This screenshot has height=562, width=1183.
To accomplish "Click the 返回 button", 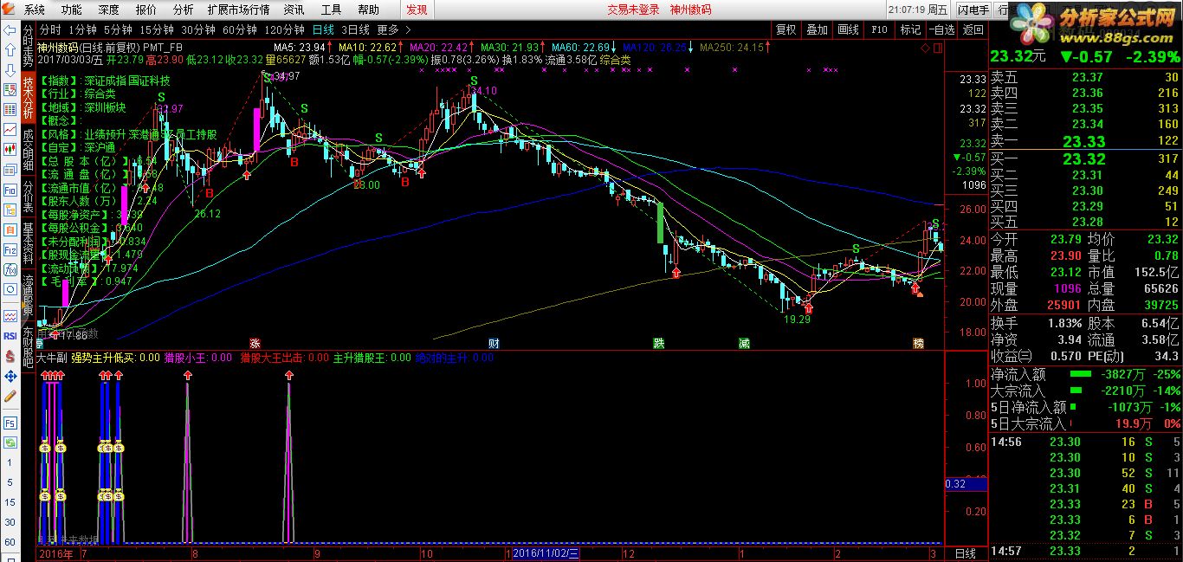I will click(973, 29).
